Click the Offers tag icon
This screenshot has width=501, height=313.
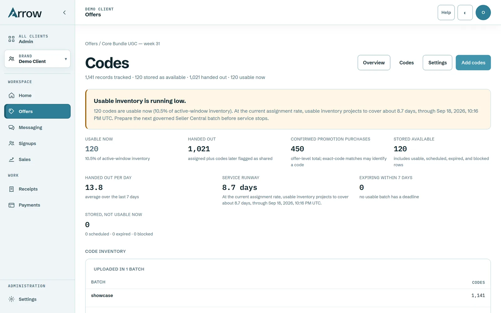[x=12, y=111]
